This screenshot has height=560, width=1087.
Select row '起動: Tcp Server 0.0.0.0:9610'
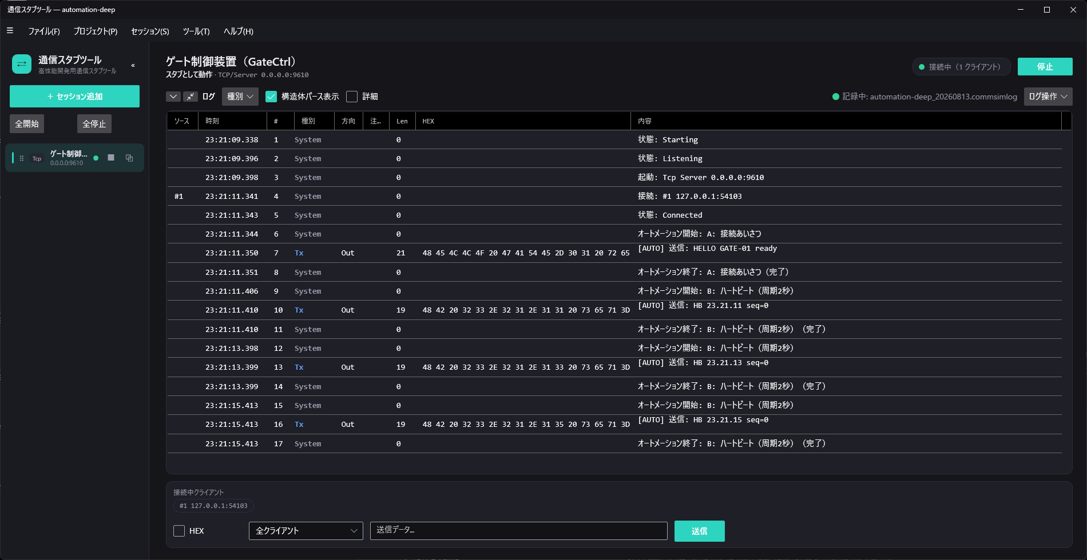click(x=614, y=177)
